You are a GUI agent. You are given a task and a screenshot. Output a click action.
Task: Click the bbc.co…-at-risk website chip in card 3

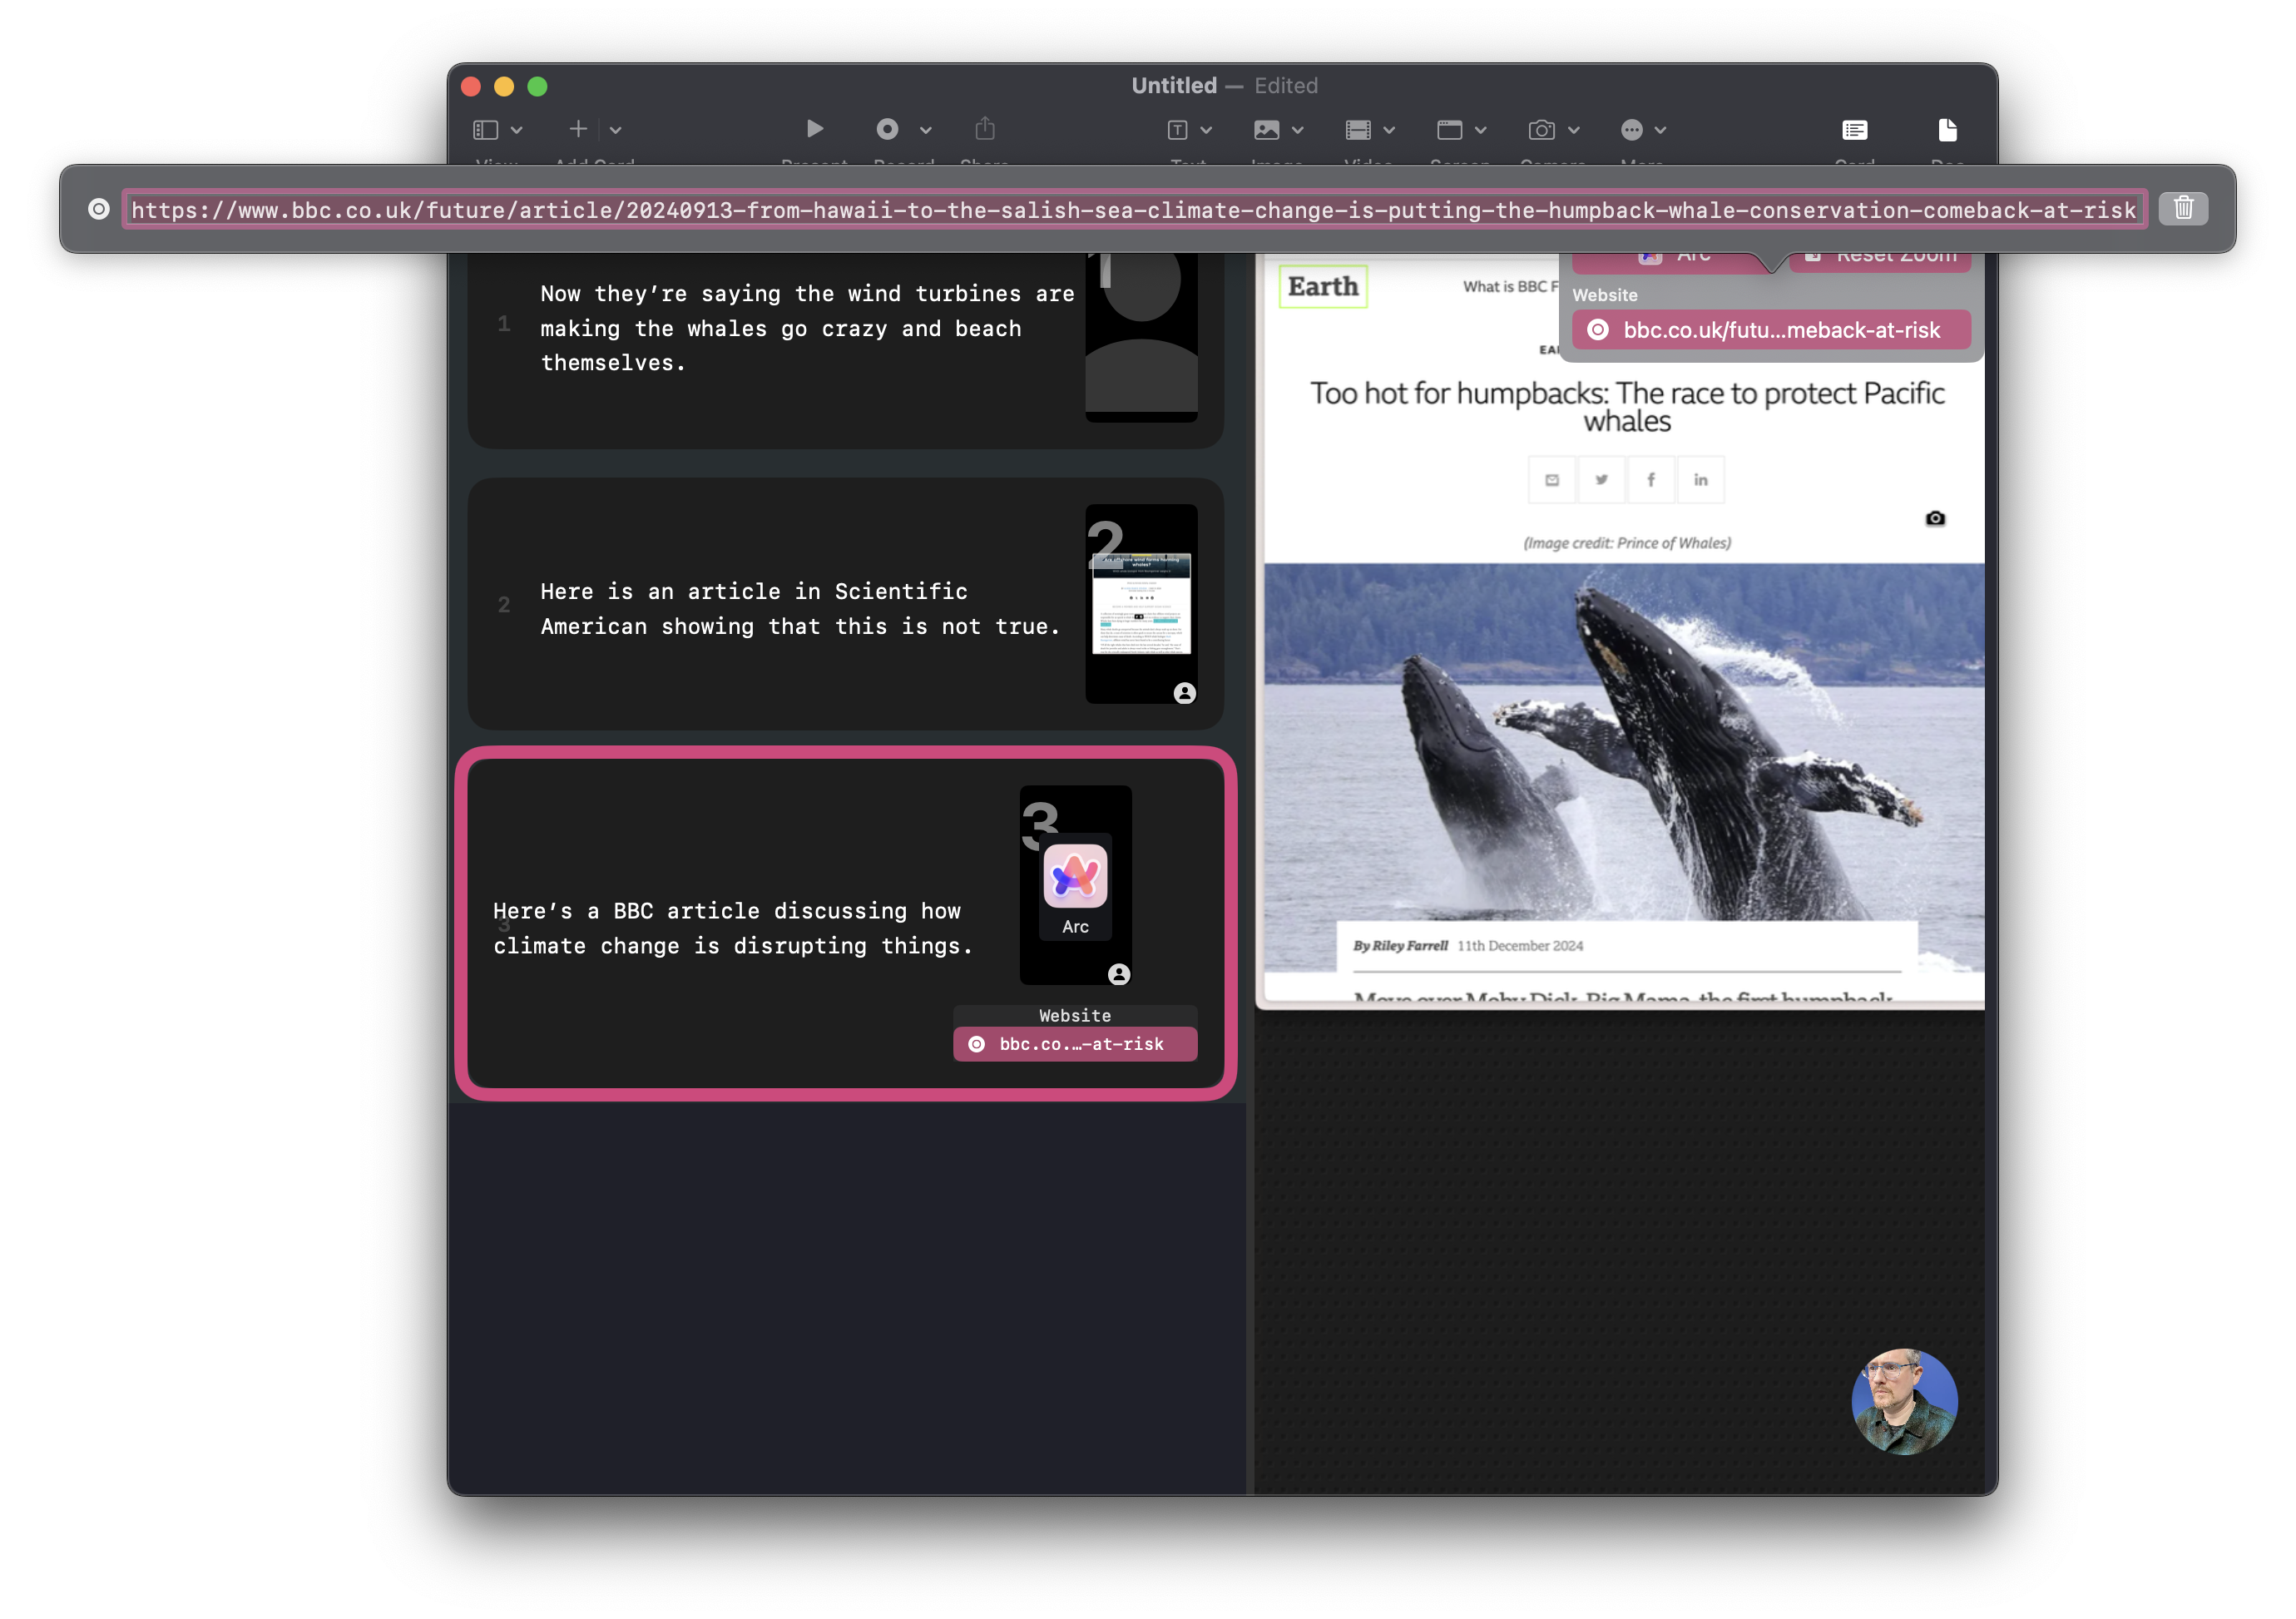point(1075,1044)
